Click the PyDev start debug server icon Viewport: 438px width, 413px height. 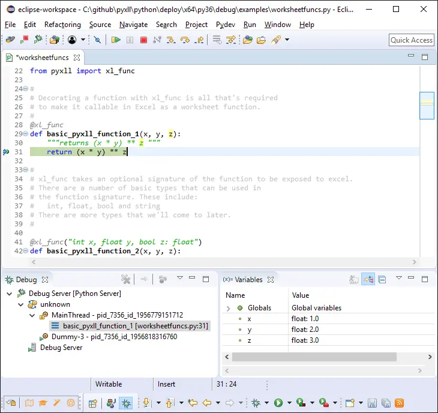click(x=38, y=40)
